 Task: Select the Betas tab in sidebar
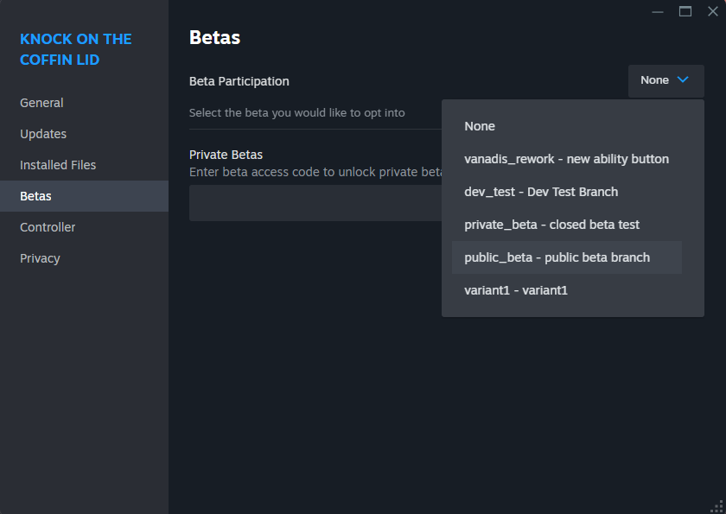point(84,196)
